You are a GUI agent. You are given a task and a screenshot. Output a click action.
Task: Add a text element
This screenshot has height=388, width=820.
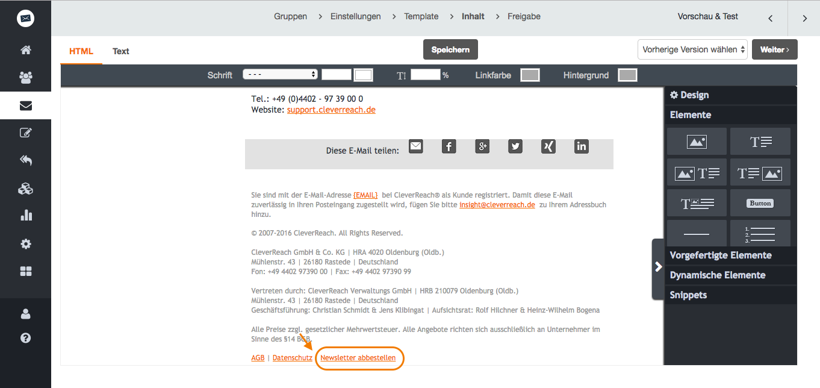(x=760, y=142)
